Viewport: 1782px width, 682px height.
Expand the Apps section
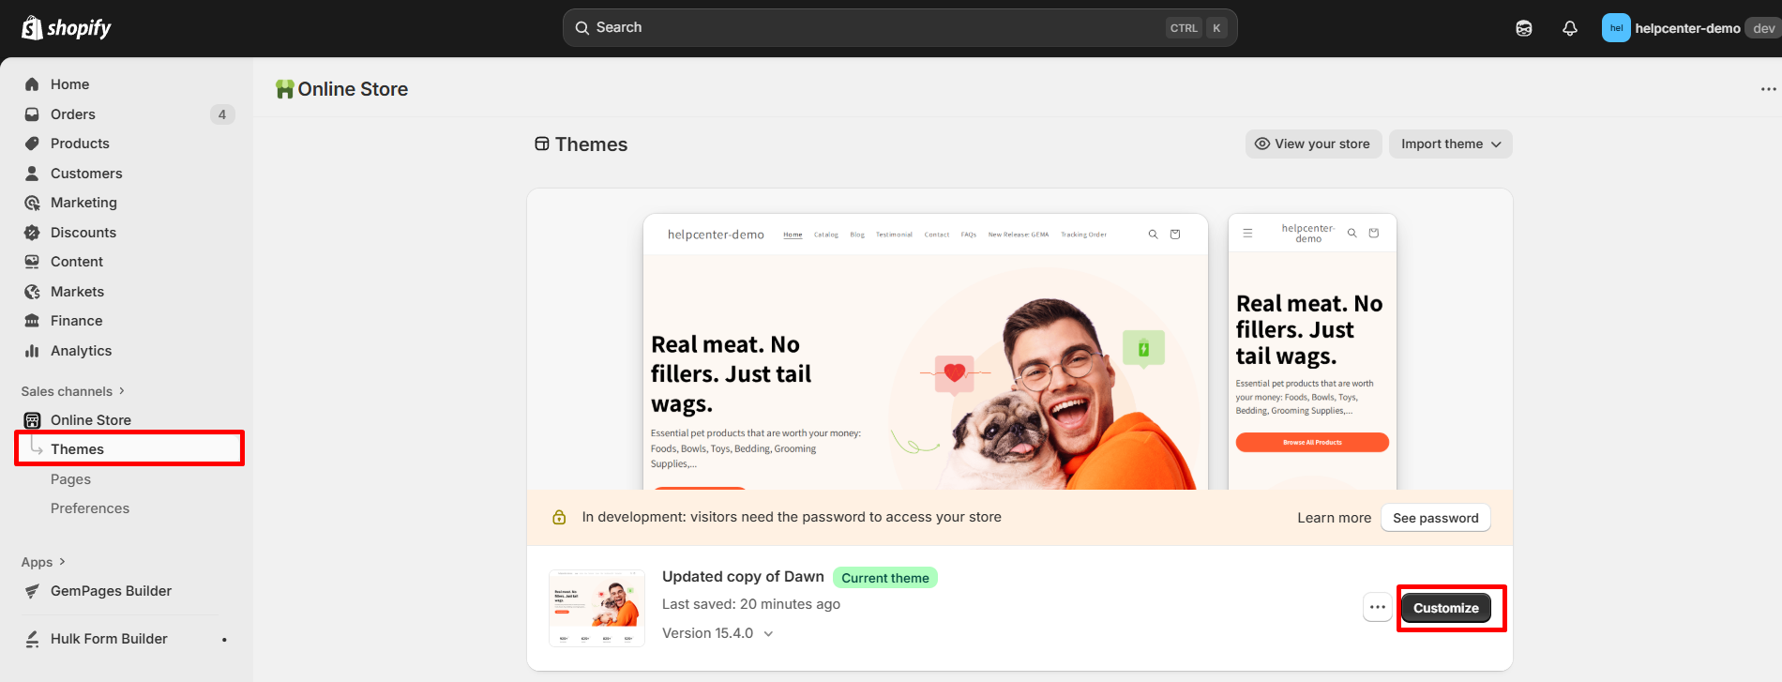(43, 562)
